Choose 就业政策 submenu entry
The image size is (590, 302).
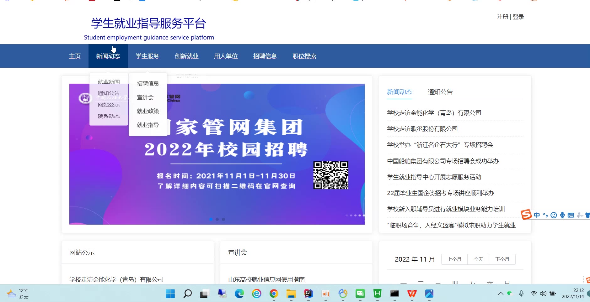pos(148,111)
